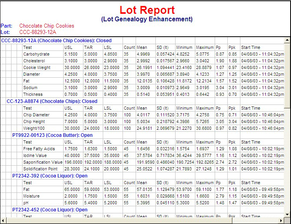The image size is (291, 224).
Task: Click the Saponification Value test cell
Action: [x=43, y=162]
